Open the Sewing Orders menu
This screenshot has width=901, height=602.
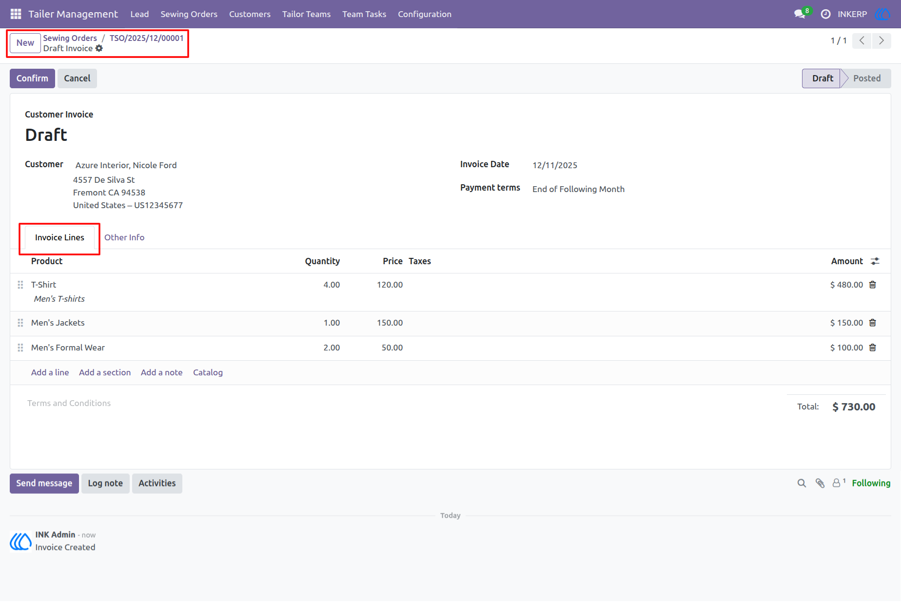coord(189,14)
